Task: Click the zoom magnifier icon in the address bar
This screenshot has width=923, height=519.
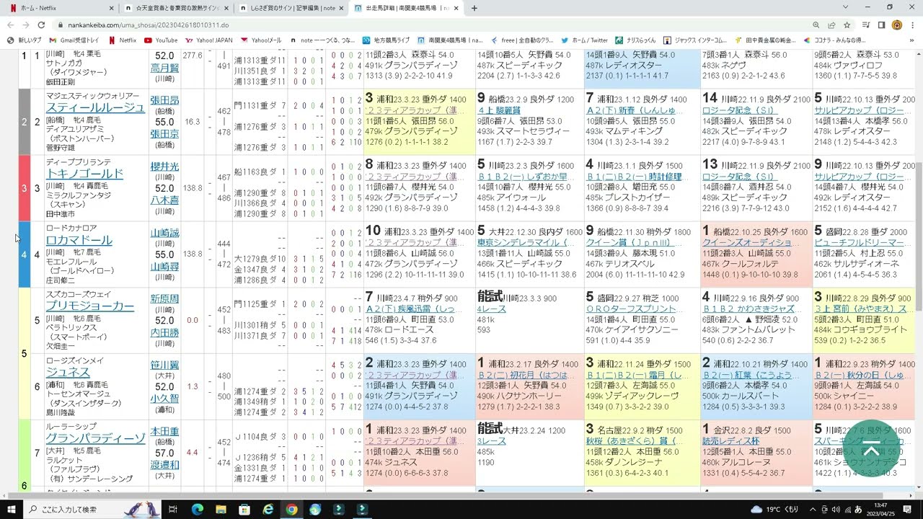Action: pos(816,25)
